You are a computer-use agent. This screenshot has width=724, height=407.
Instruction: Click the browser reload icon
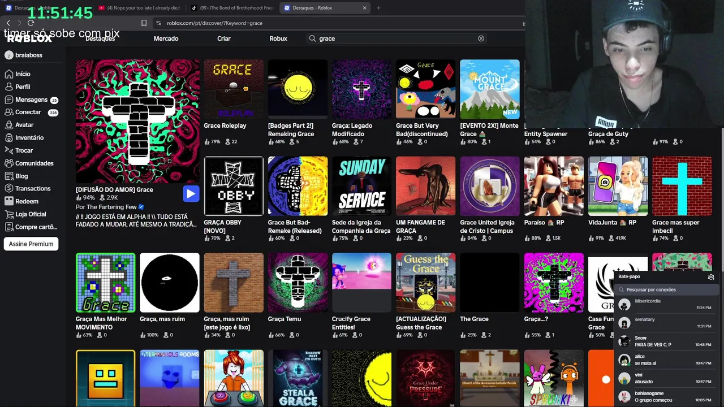click(31, 23)
